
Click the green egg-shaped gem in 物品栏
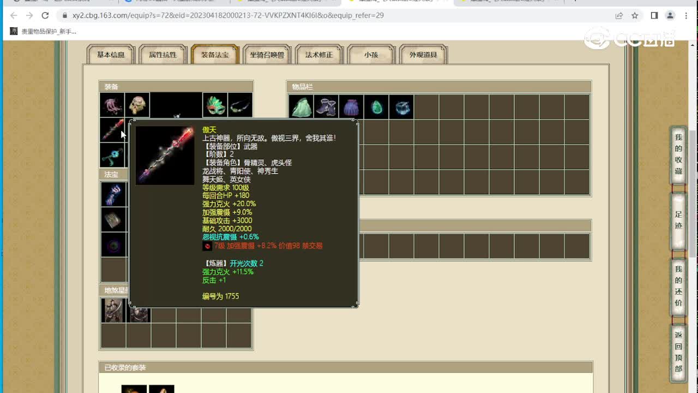pyautogui.click(x=376, y=107)
